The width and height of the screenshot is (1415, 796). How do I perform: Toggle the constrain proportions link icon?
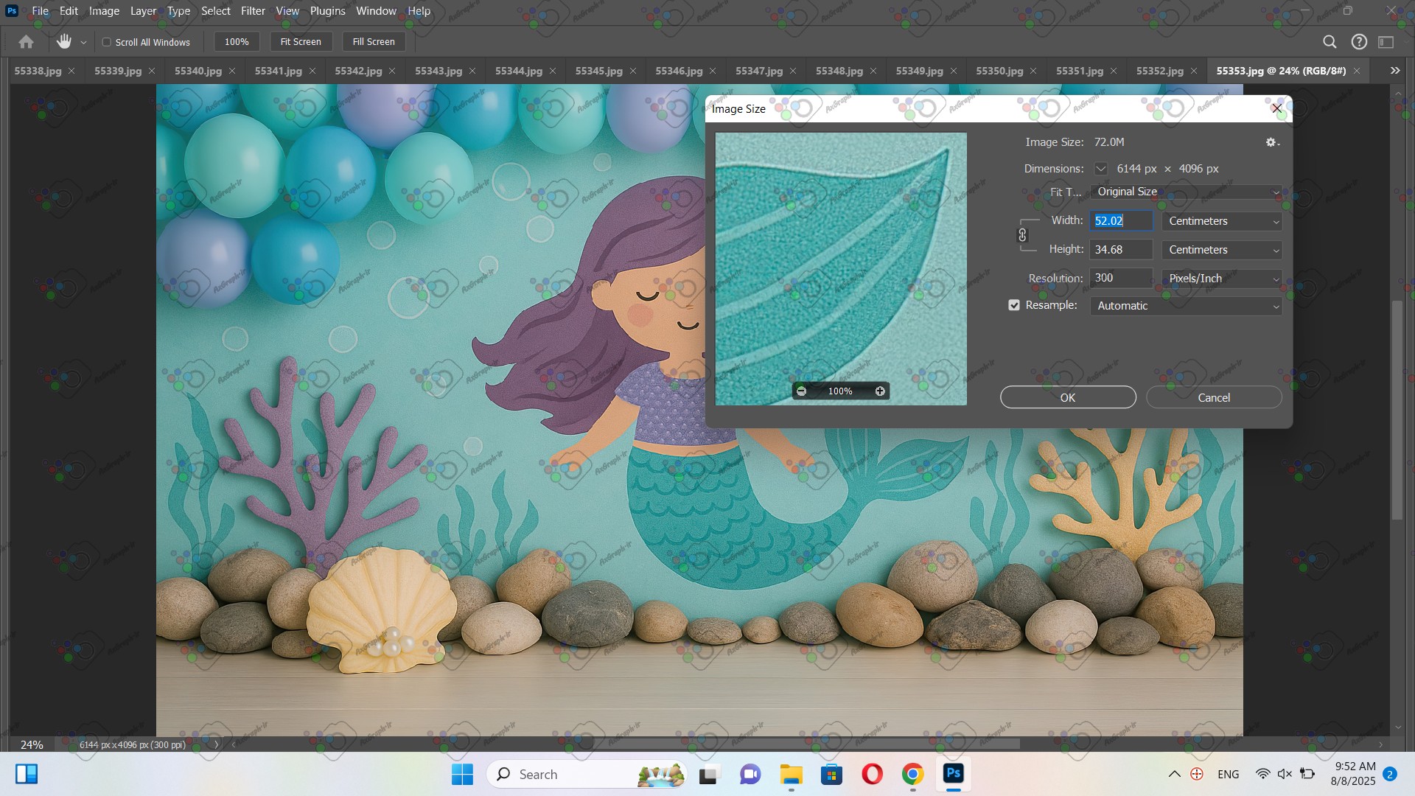click(1022, 235)
